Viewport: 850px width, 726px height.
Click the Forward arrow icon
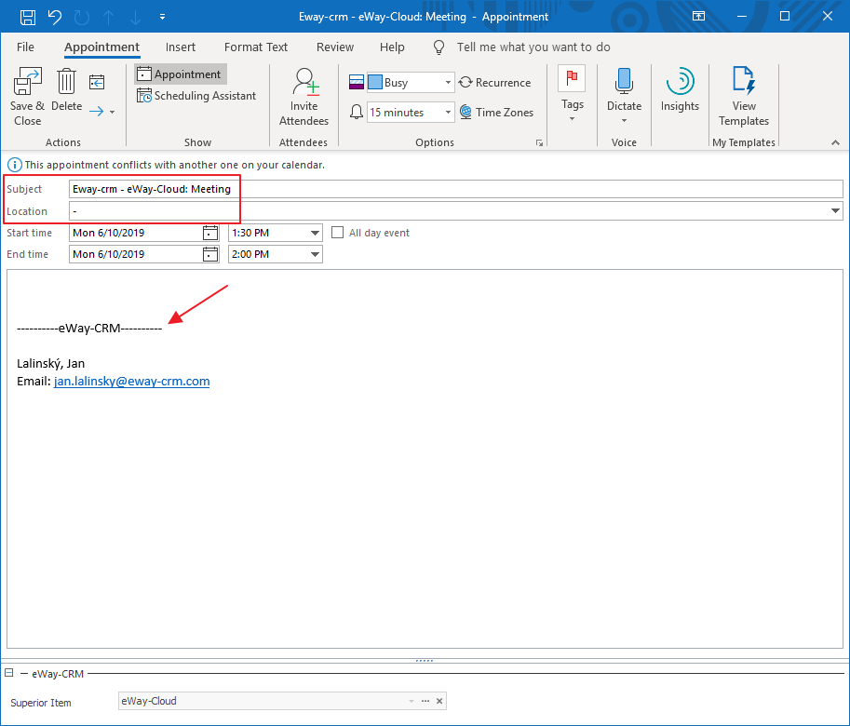click(x=97, y=112)
